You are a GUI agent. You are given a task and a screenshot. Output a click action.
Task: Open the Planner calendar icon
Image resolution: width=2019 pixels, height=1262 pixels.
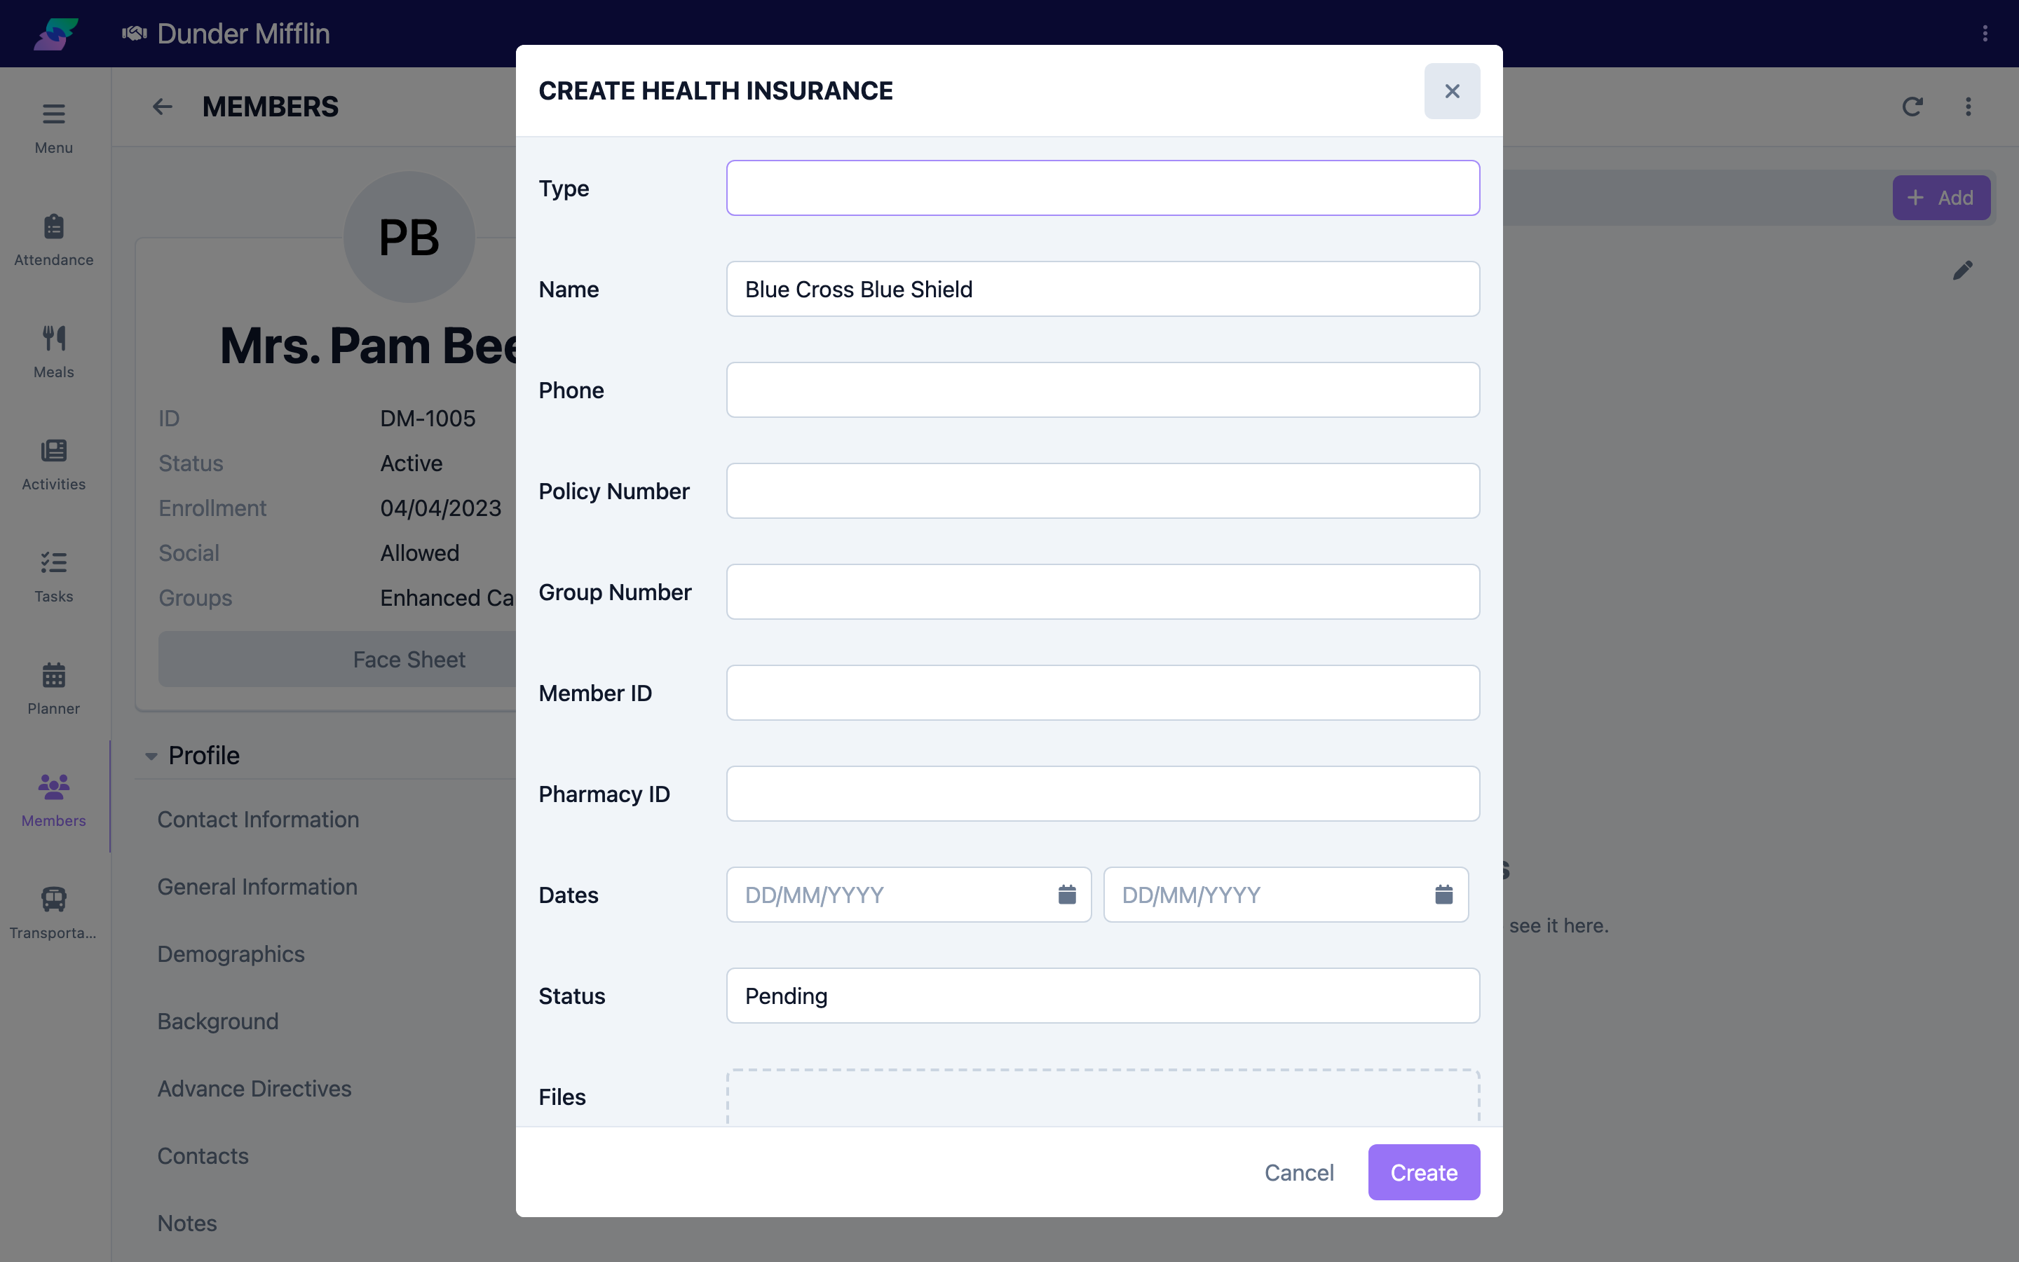(54, 674)
